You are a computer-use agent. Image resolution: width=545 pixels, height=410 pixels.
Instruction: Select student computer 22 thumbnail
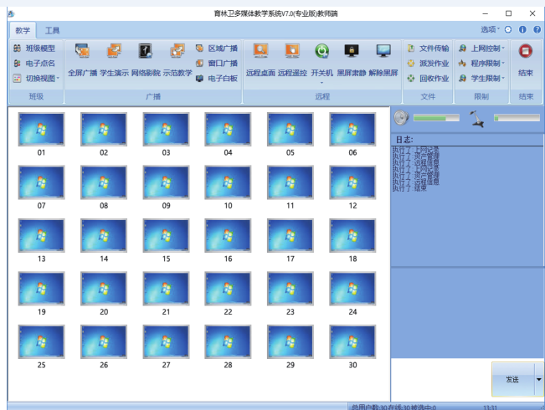pos(228,289)
